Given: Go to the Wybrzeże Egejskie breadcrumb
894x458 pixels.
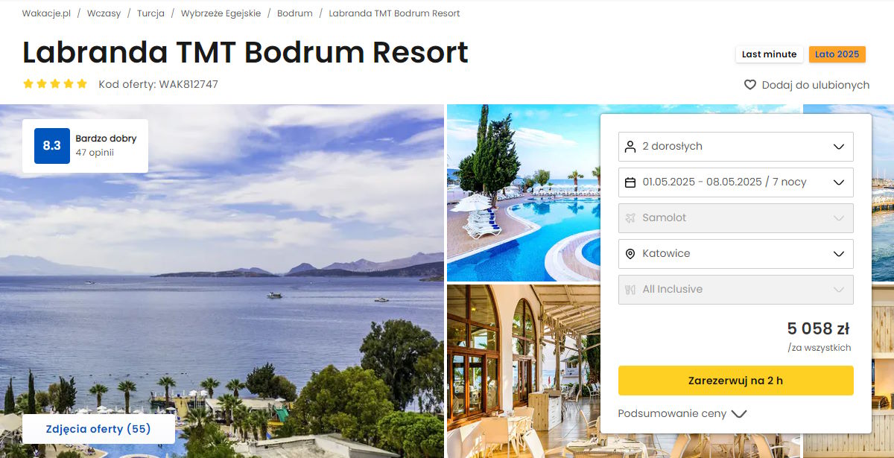Looking at the screenshot, I should click(x=221, y=13).
